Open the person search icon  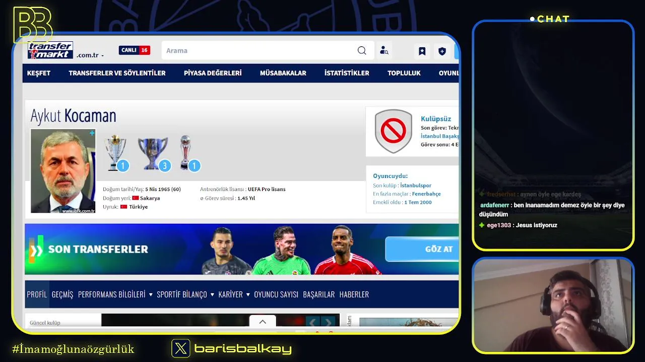pyautogui.click(x=384, y=50)
